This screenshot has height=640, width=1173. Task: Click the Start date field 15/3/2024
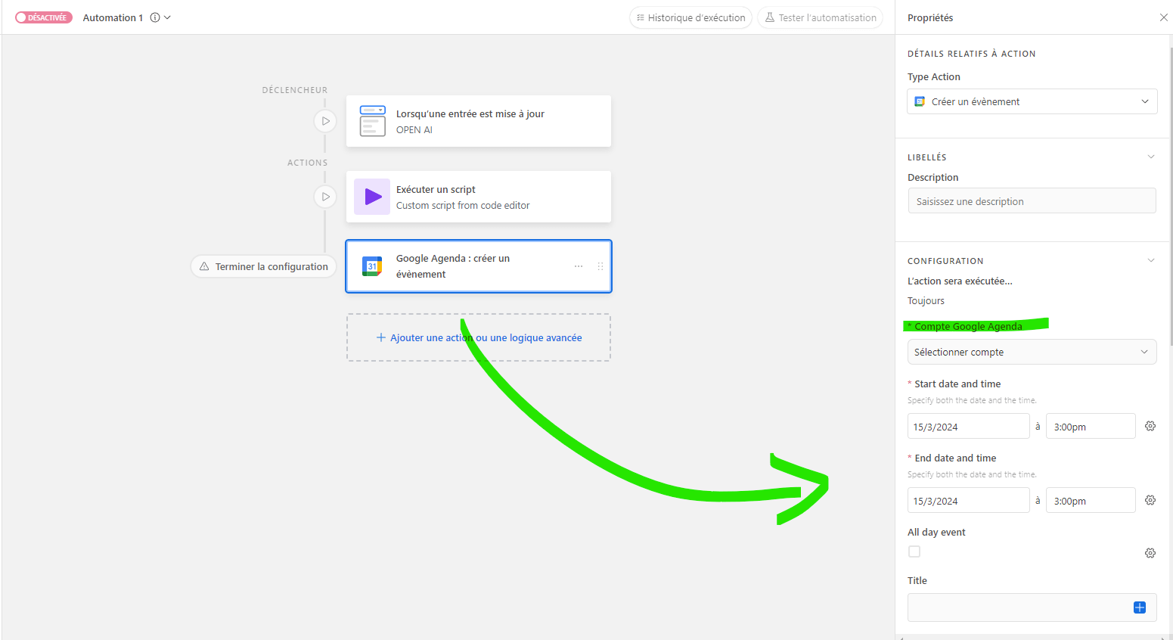pos(968,427)
